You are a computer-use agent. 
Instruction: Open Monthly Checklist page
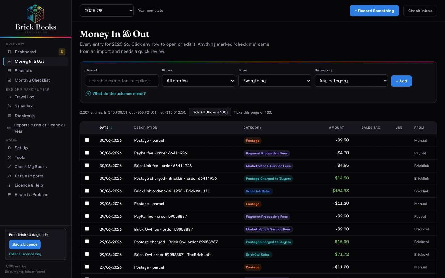tap(36, 80)
